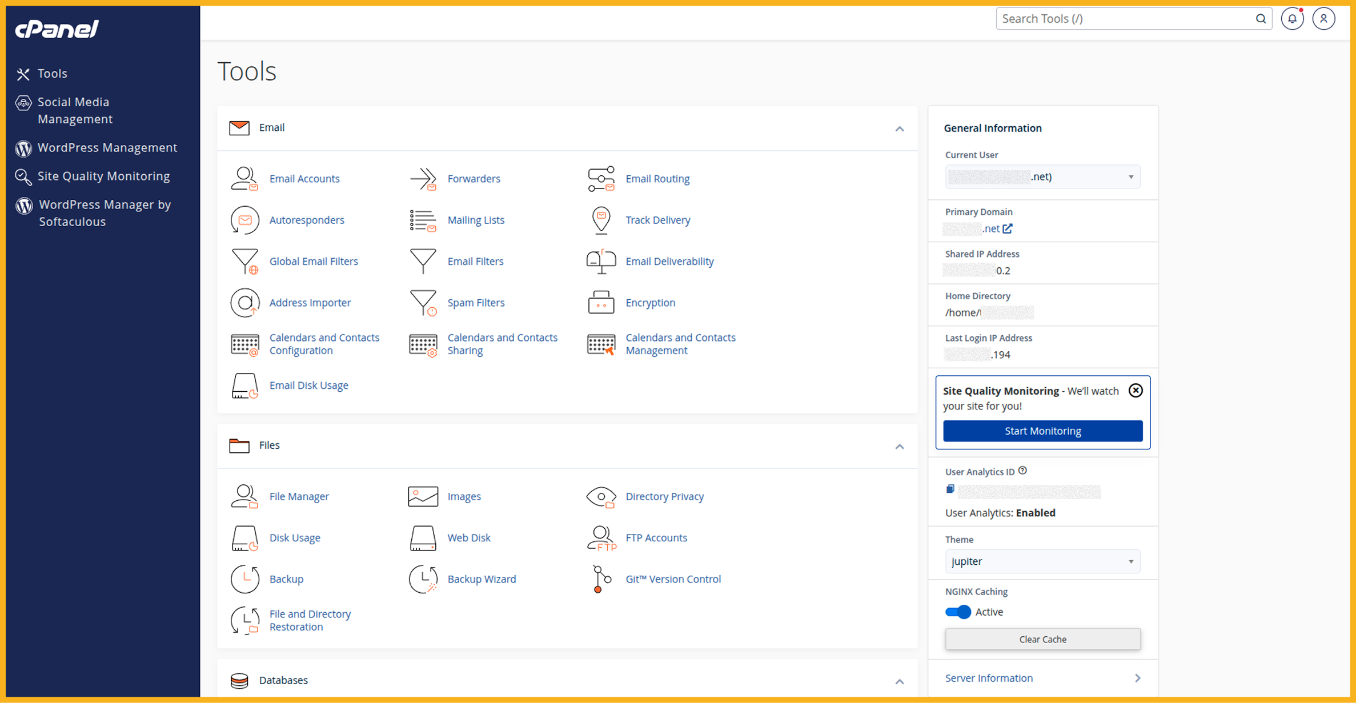Click inside the Search Tools field
Viewport: 1356px width, 703px height.
click(1120, 18)
